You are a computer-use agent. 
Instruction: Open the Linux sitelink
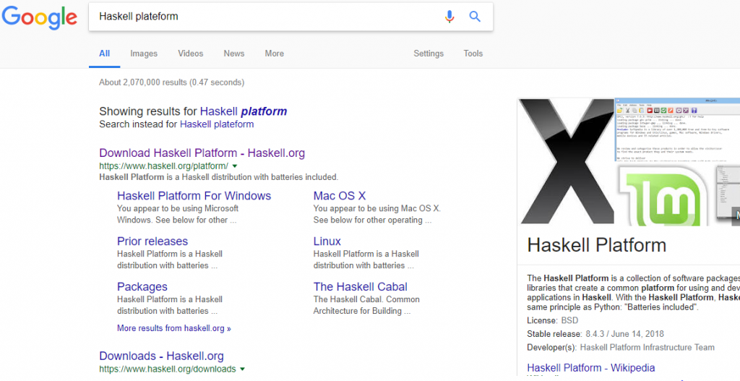point(327,241)
